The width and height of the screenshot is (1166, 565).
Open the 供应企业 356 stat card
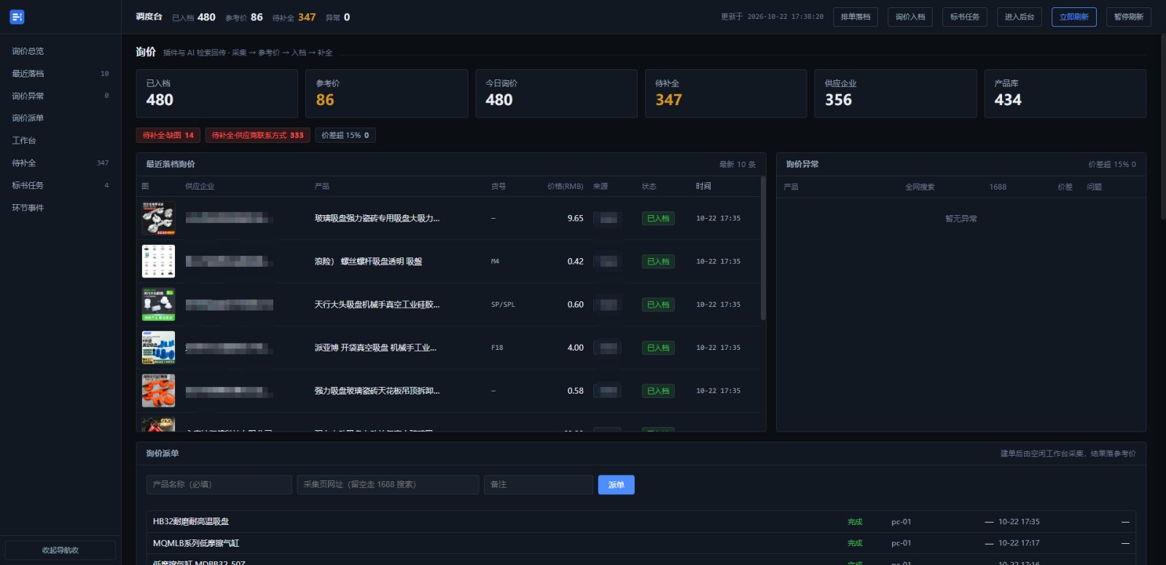[896, 93]
